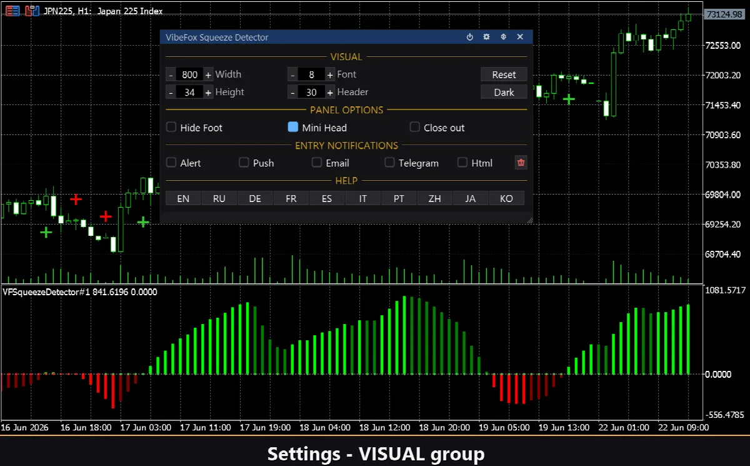Viewport: 750px width, 466px height.
Task: Click the Header input showing 30
Action: click(x=311, y=93)
